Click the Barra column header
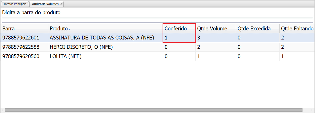The image size is (315, 113). pyautogui.click(x=9, y=29)
